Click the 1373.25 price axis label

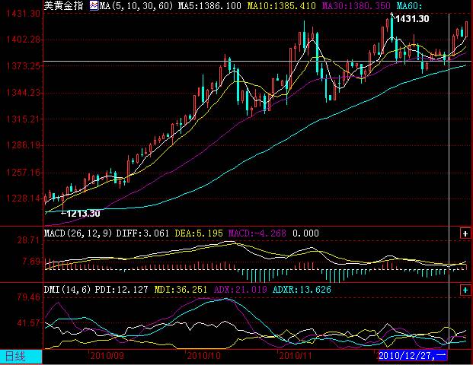24,66
